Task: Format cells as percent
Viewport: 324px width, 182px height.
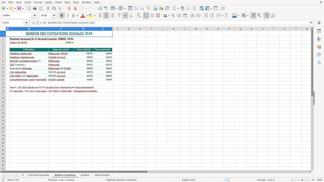Action: pos(173,16)
